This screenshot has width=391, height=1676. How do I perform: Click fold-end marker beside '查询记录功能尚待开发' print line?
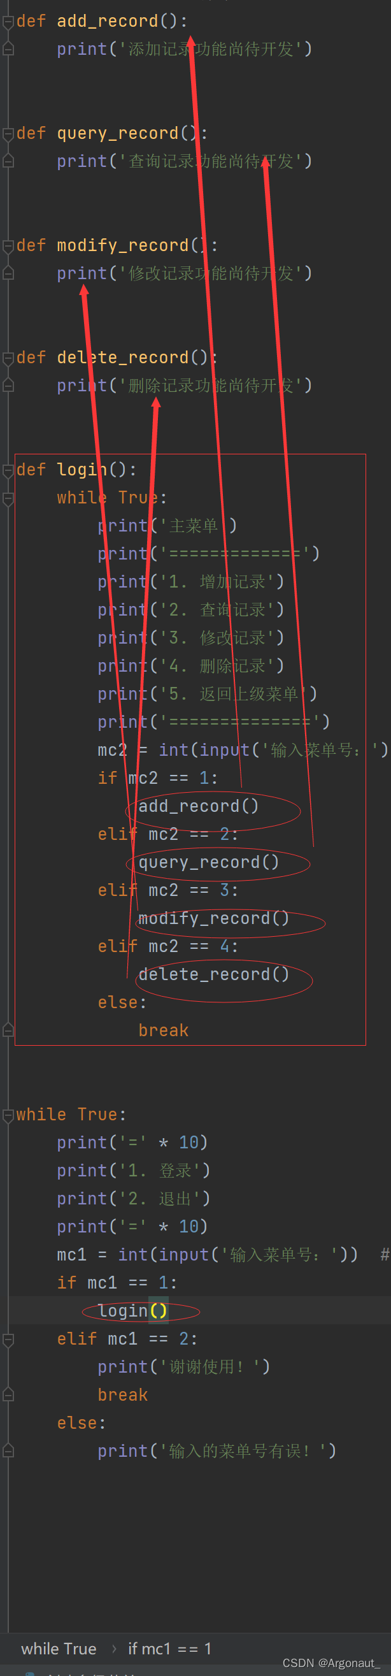point(8,161)
